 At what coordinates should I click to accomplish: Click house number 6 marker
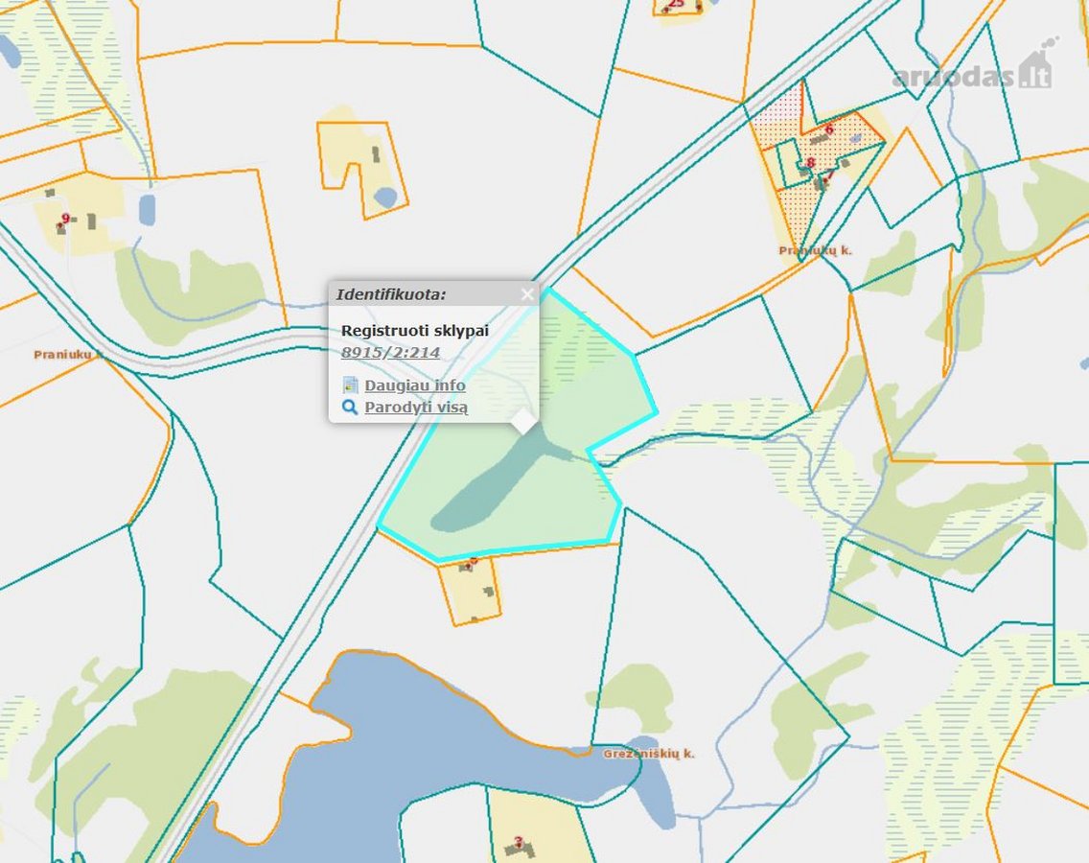(828, 129)
